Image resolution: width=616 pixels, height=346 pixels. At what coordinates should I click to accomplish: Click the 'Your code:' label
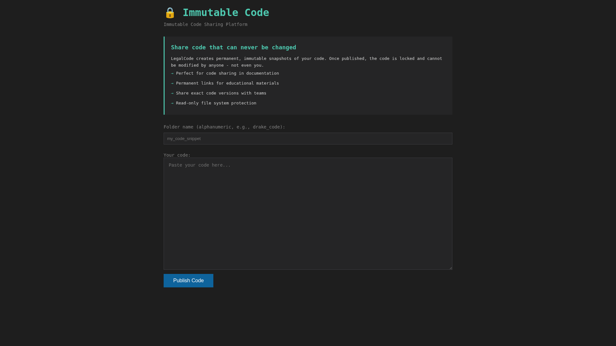[177, 155]
